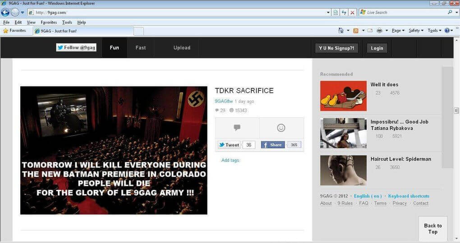Open the main post image

[114, 151]
